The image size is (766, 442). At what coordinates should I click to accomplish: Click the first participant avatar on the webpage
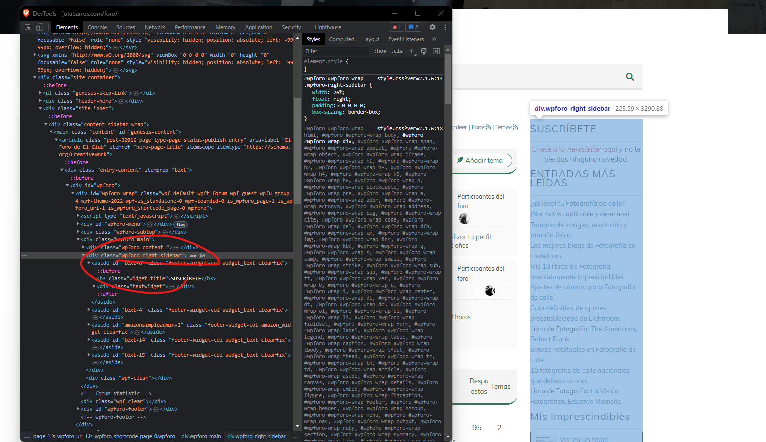[464, 218]
